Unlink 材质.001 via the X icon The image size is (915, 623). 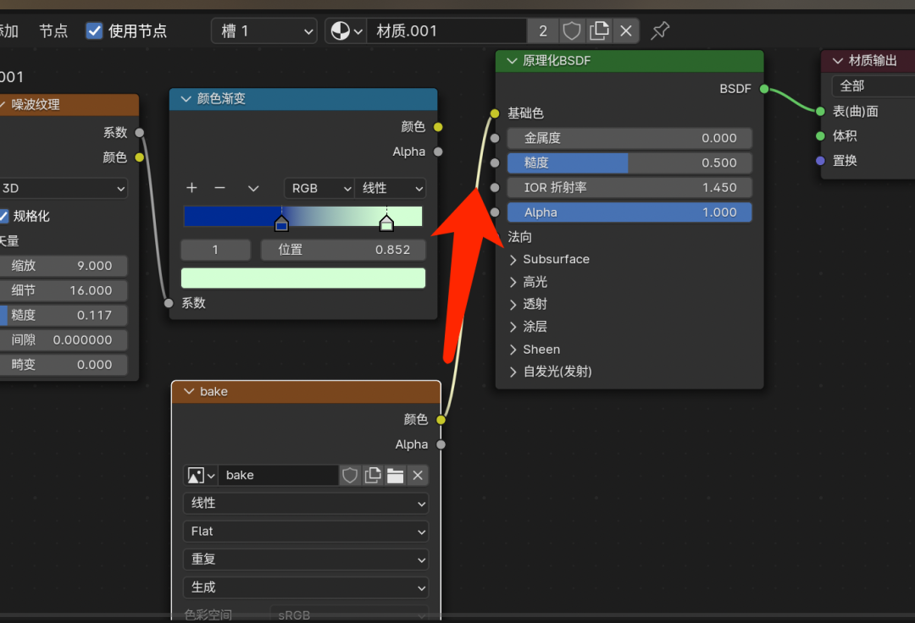pyautogui.click(x=626, y=30)
